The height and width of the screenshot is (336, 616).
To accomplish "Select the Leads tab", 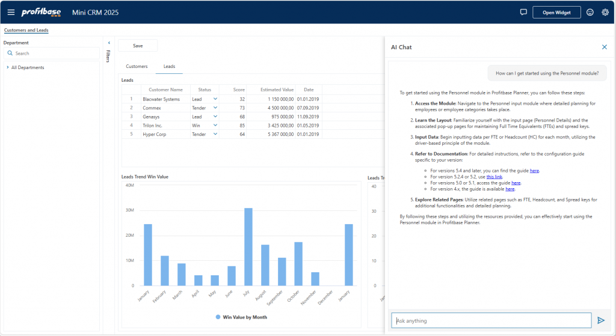I will [170, 67].
